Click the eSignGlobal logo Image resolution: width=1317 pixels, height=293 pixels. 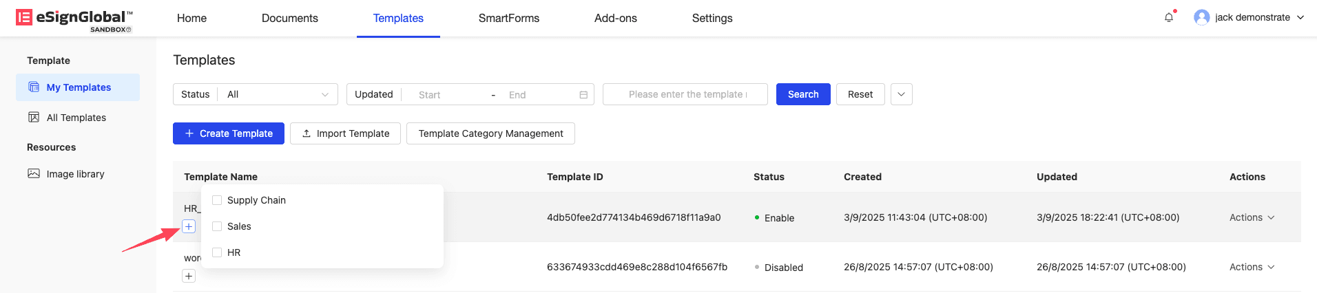click(74, 19)
